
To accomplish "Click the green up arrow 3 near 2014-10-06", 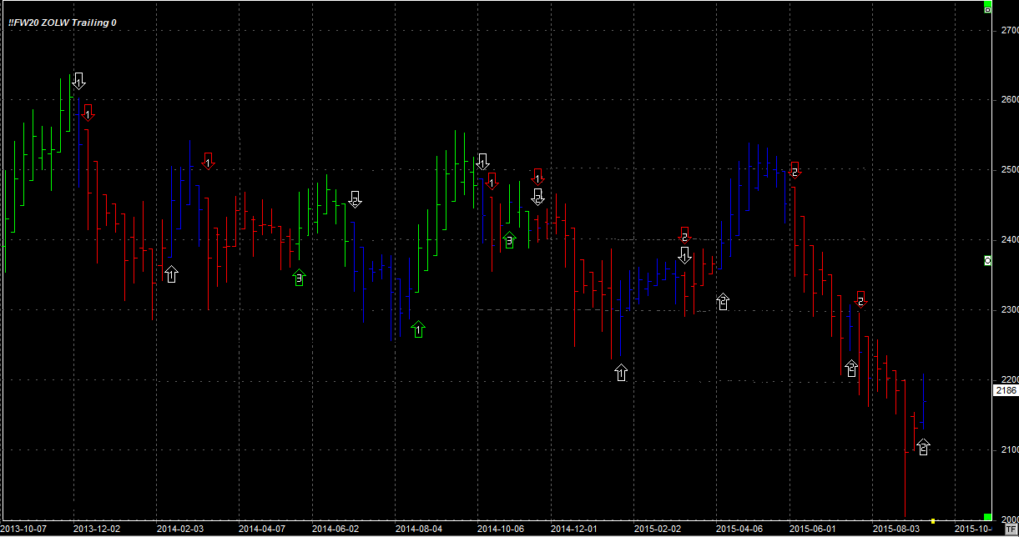I will pos(509,240).
